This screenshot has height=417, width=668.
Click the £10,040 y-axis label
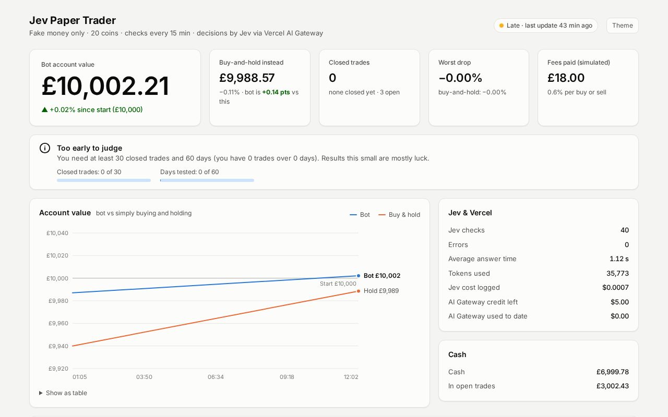coord(57,233)
